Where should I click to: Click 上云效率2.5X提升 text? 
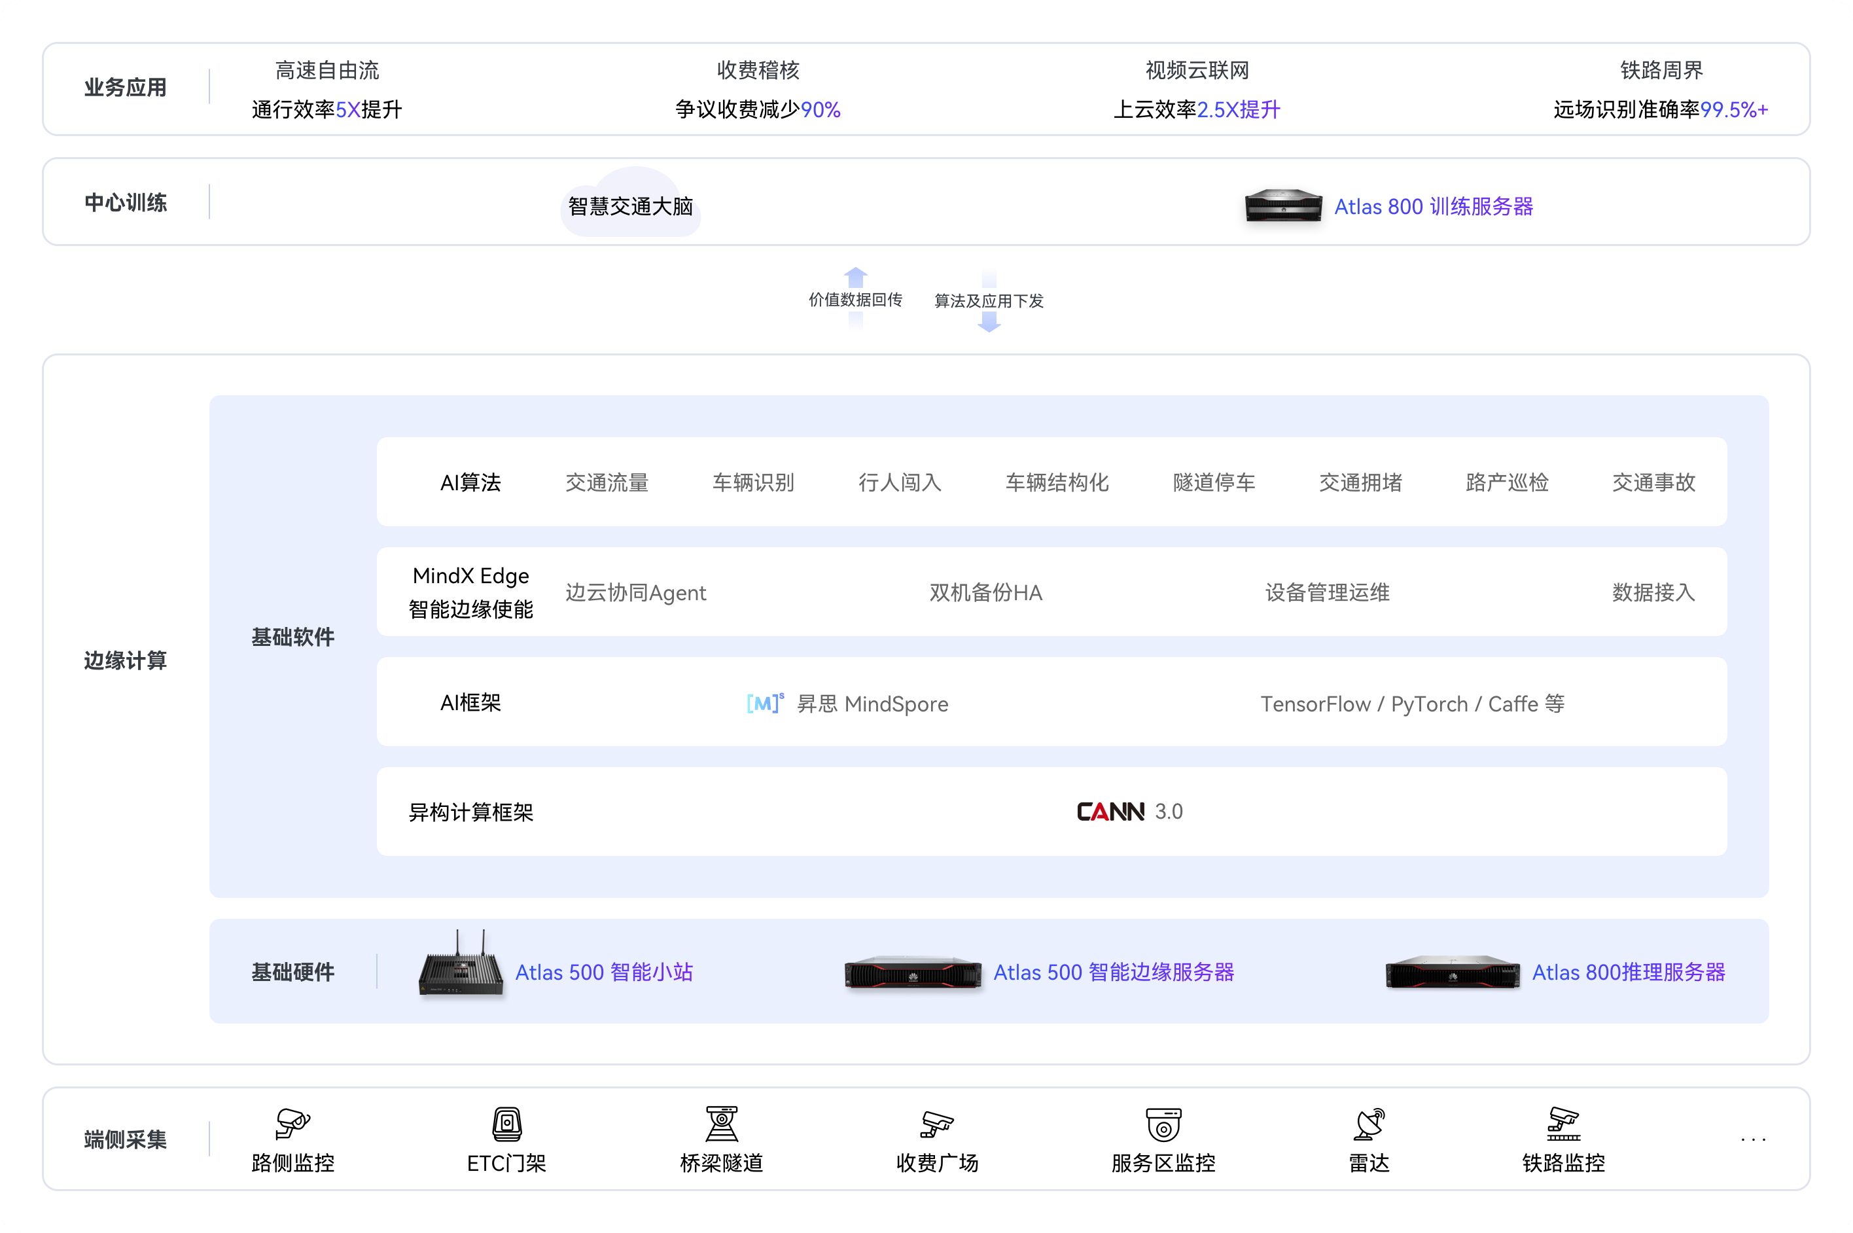coord(1197,109)
